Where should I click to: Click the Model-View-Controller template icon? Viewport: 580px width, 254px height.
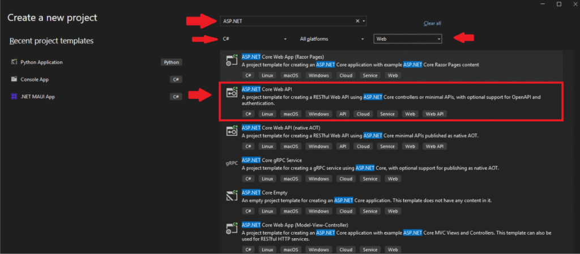tap(231, 229)
